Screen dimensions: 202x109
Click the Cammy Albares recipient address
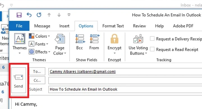[82, 72]
